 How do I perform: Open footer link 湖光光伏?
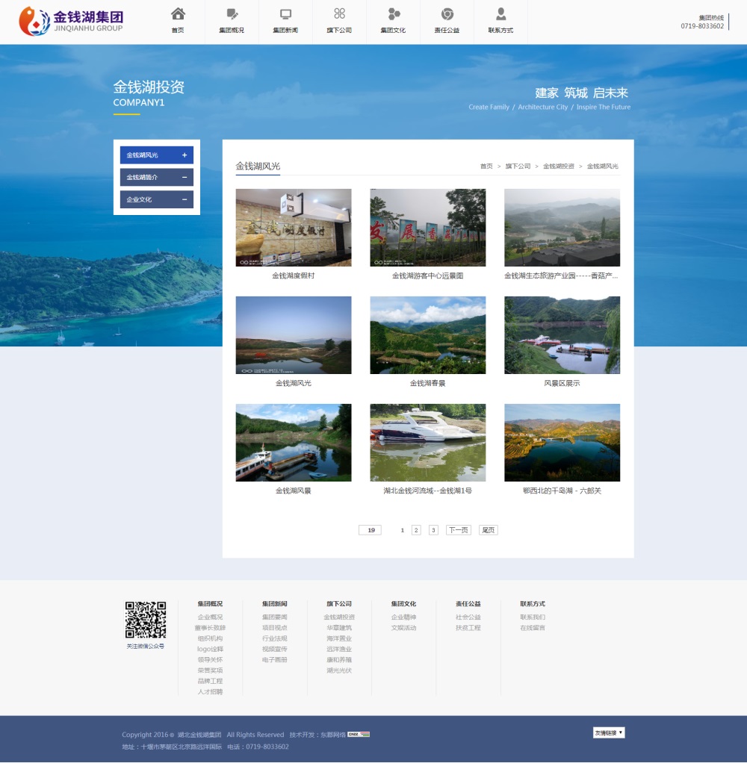(x=339, y=670)
